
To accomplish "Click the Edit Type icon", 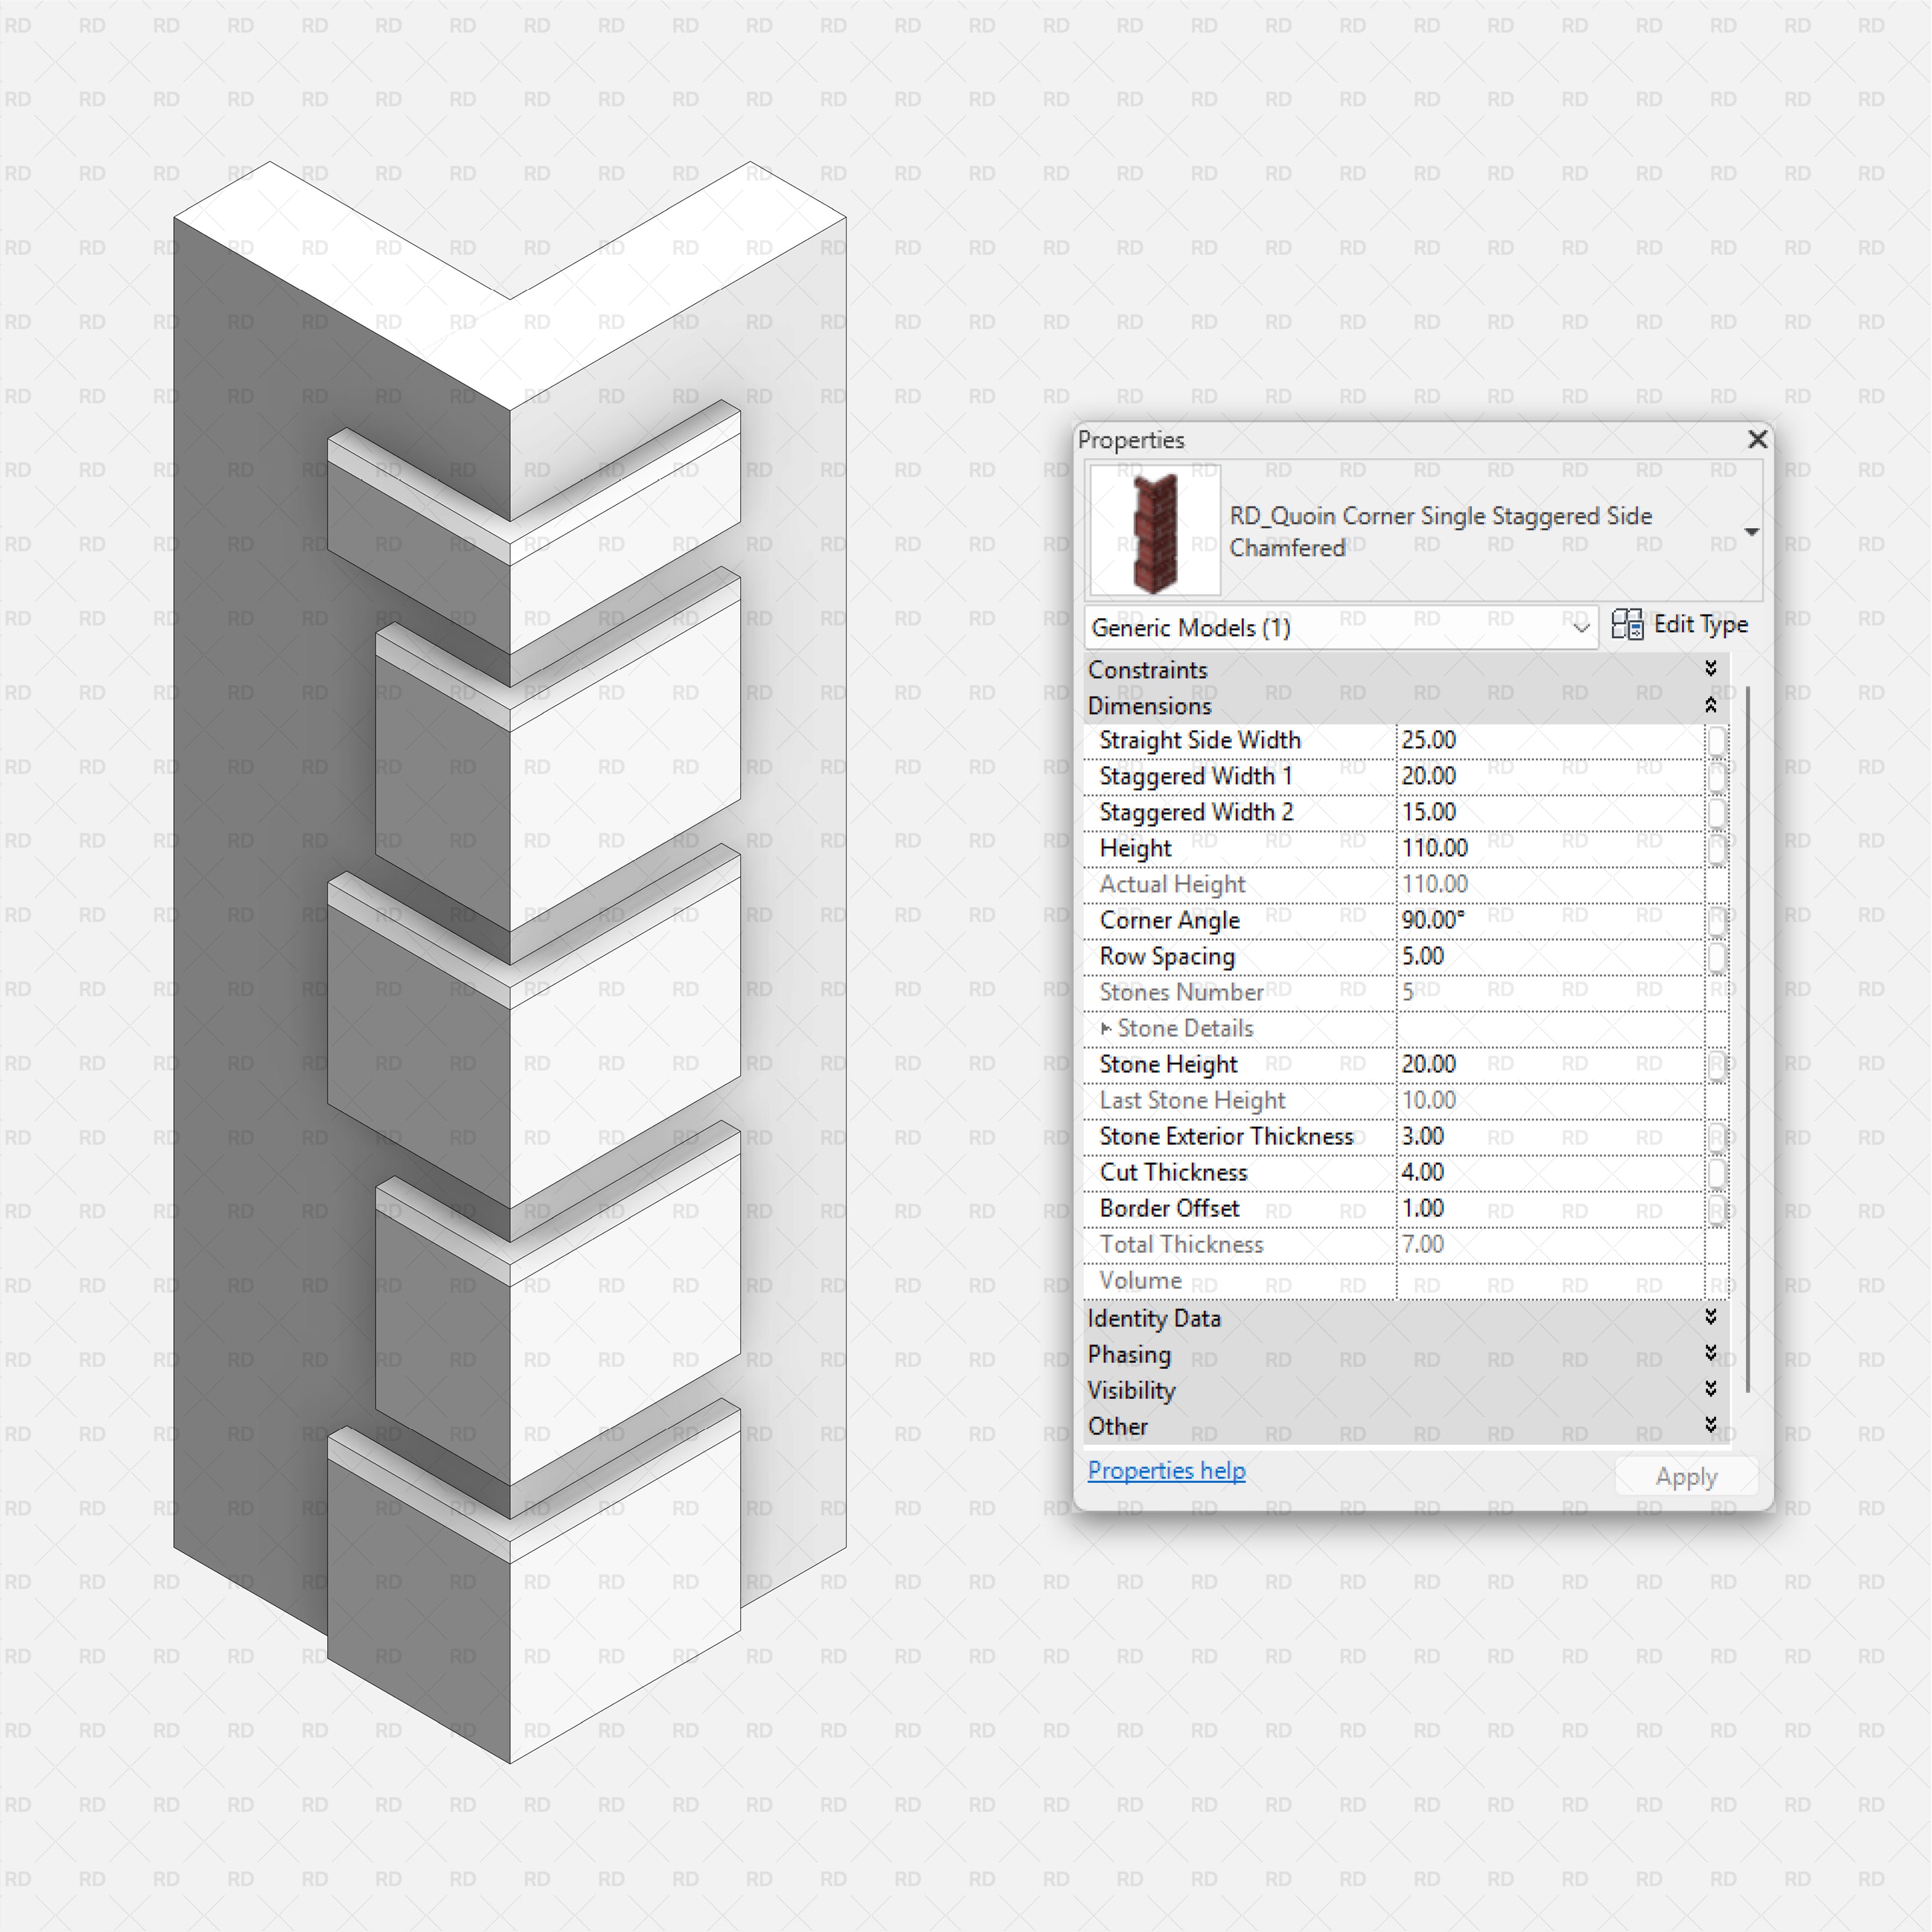I will 1628,624.
